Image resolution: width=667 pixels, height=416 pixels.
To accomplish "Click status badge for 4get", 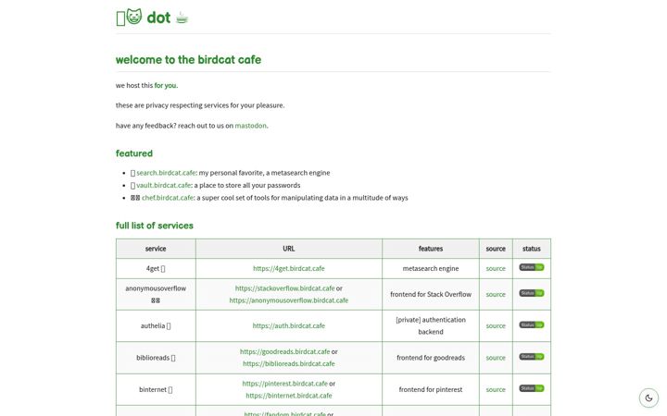I will click(x=532, y=267).
